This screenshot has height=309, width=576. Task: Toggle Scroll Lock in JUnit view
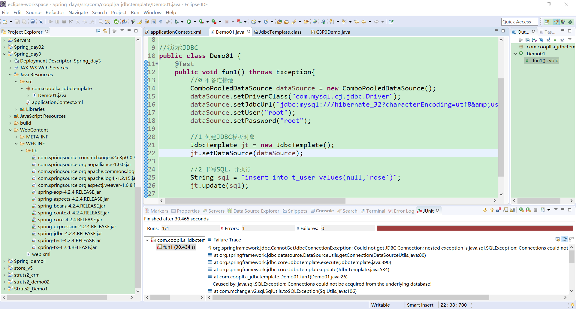(x=513, y=210)
